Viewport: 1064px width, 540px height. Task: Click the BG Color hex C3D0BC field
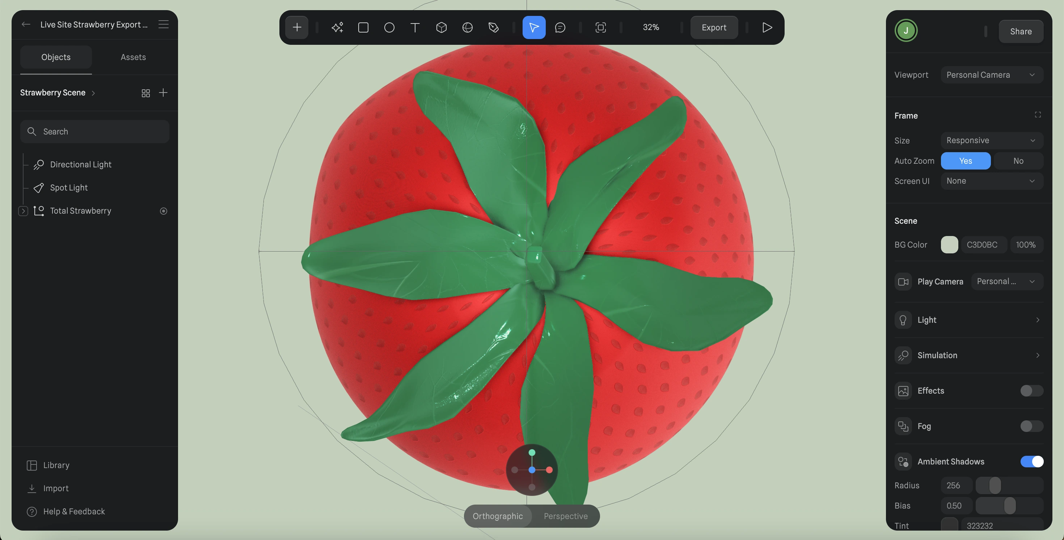[983, 245]
